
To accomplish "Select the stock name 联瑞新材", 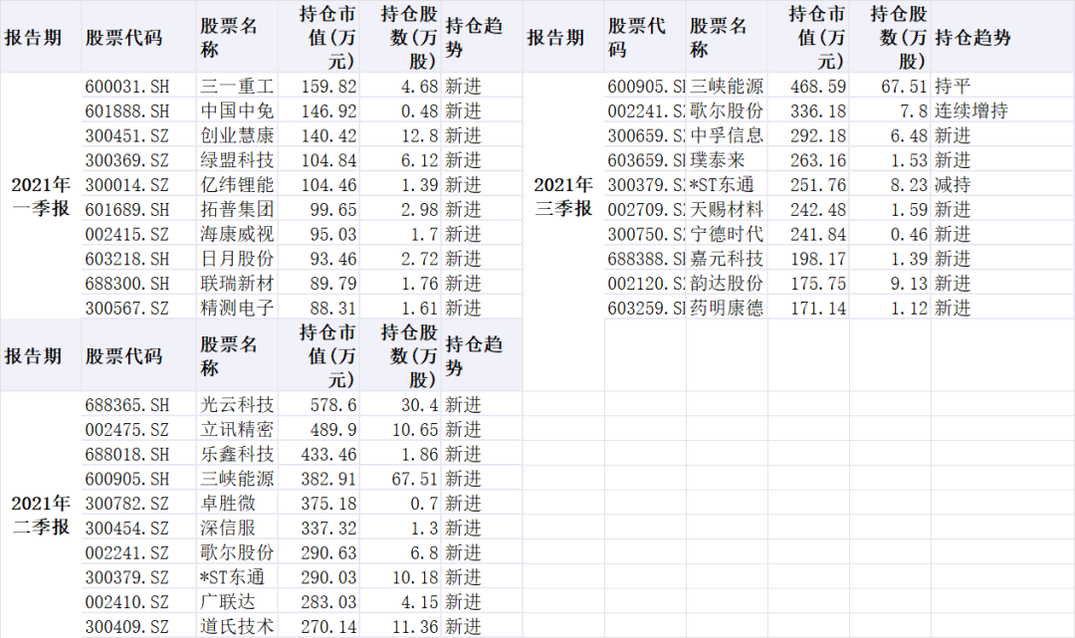I will click(237, 284).
